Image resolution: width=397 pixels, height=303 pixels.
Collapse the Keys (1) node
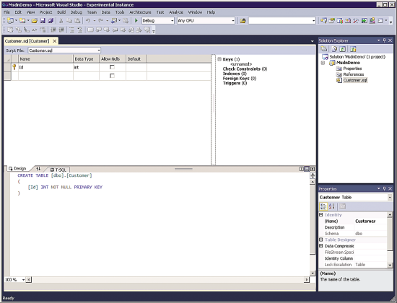coord(219,59)
